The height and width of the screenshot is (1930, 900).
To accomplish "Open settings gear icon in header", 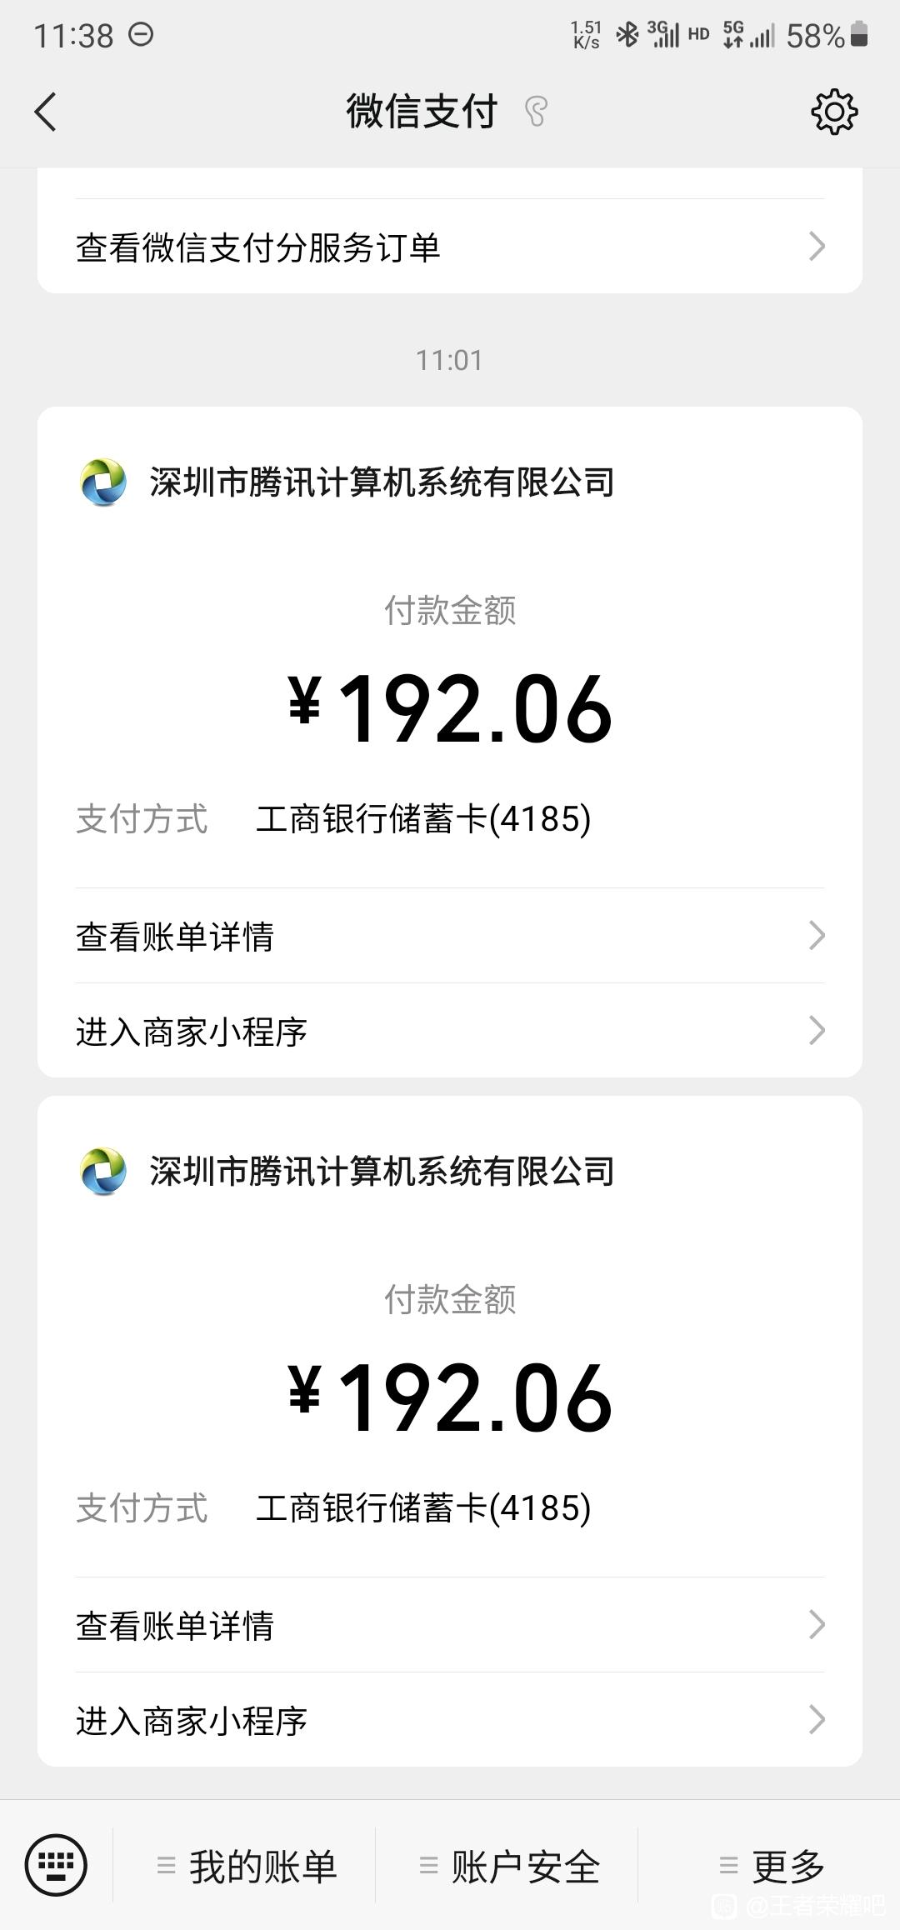I will pyautogui.click(x=834, y=112).
